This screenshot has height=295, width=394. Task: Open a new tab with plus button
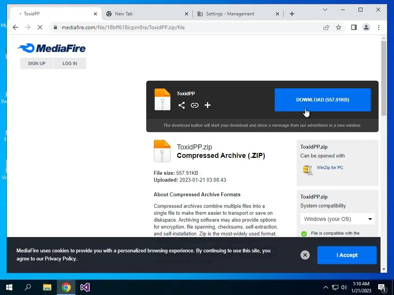(x=292, y=14)
